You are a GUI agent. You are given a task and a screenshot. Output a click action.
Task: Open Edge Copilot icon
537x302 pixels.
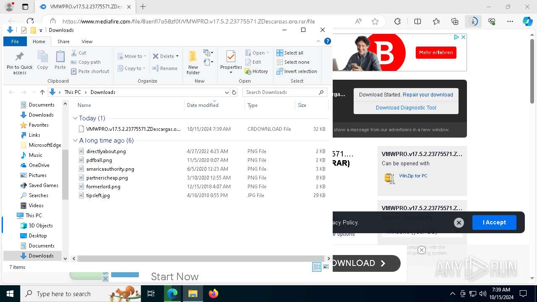[527, 21]
